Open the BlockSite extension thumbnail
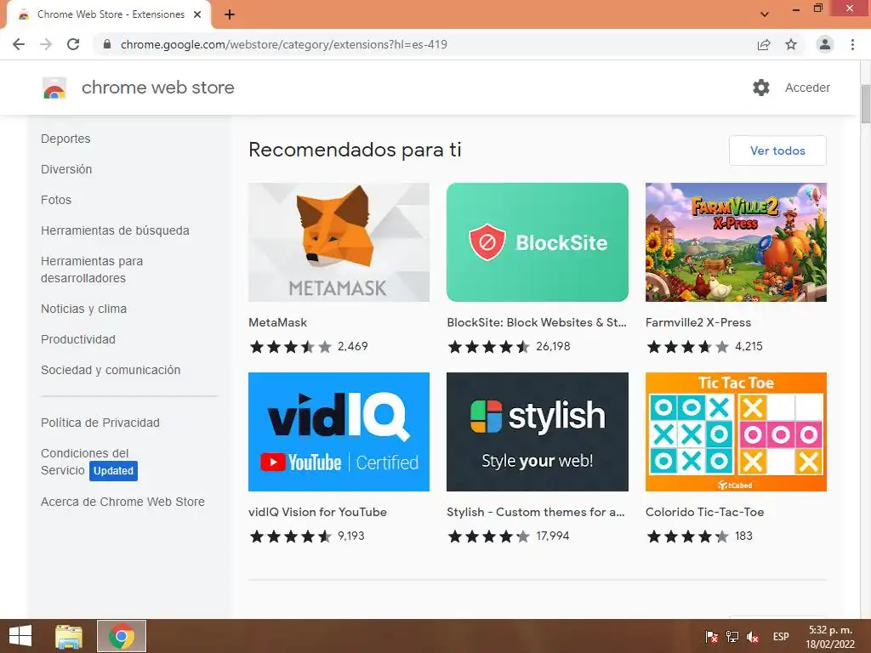This screenshot has height=653, width=871. pyautogui.click(x=538, y=242)
